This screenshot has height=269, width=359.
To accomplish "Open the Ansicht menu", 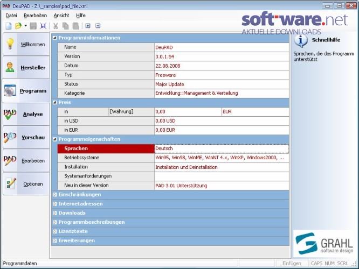I will click(61, 16).
